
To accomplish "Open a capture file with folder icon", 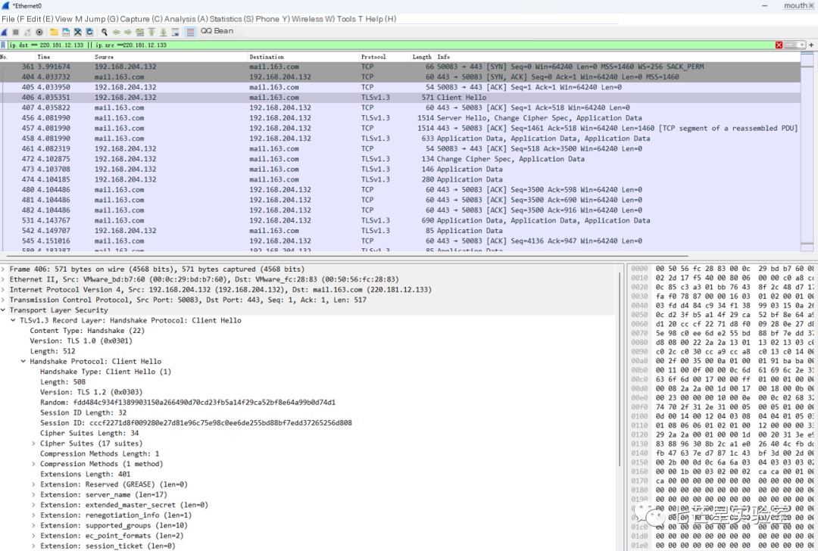I will coord(54,33).
